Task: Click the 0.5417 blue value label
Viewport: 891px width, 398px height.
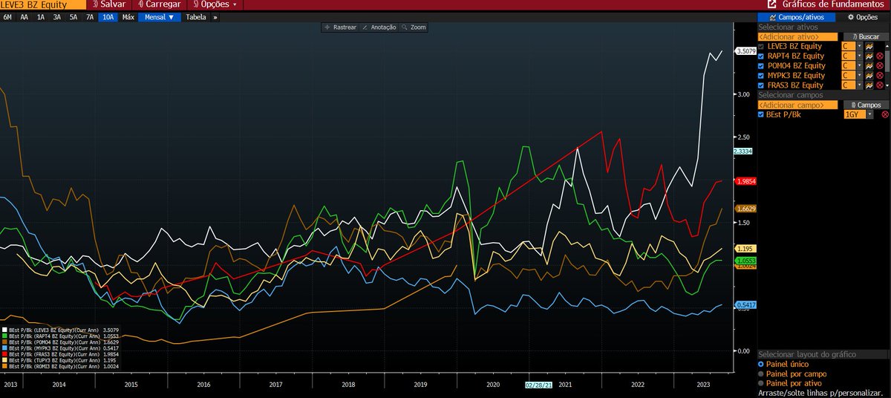Action: pyautogui.click(x=745, y=305)
